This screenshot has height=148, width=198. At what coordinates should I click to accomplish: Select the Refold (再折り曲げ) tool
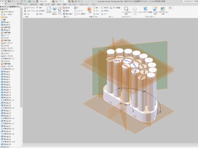point(68,14)
